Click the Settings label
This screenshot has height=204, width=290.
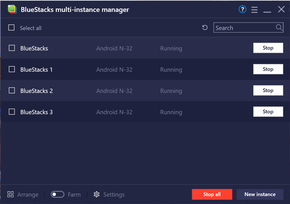pyautogui.click(x=114, y=195)
